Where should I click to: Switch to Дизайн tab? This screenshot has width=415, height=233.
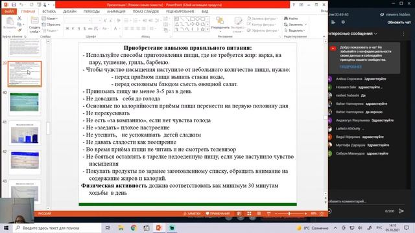[x=69, y=12]
